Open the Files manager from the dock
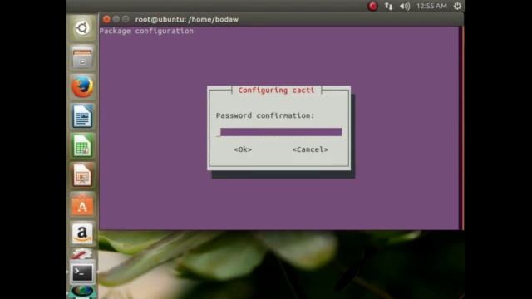The height and width of the screenshot is (299, 532). pos(82,57)
